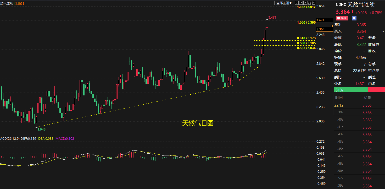Open the 全部主题 dropdown menu

[284, 3]
